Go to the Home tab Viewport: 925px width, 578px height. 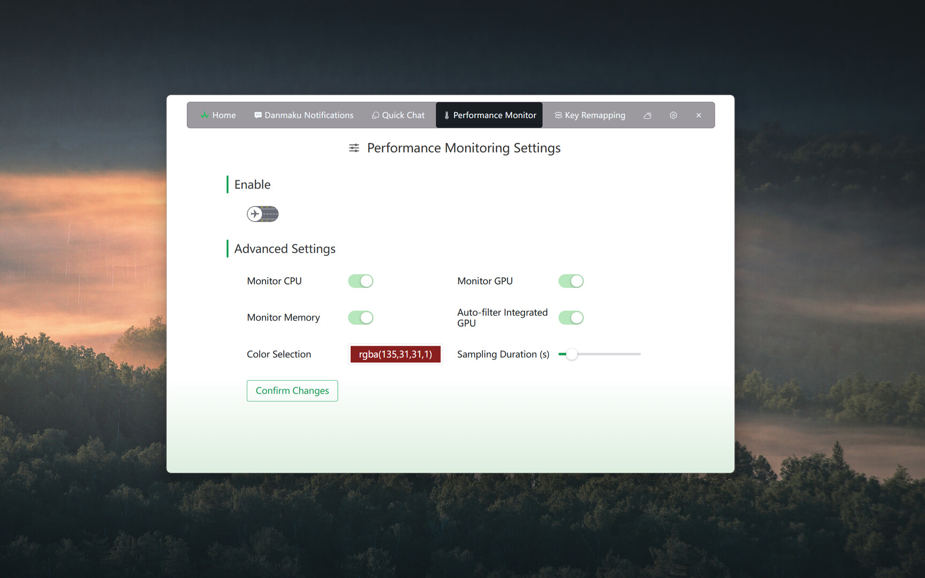pyautogui.click(x=217, y=115)
